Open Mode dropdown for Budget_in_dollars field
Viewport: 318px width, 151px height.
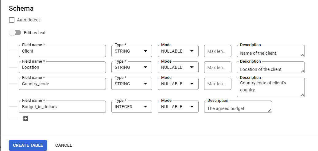[x=178, y=107]
